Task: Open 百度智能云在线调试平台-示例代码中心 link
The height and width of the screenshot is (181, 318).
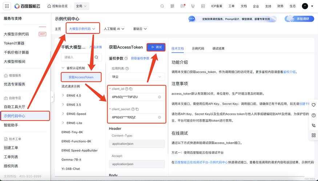Action: click(x=201, y=162)
